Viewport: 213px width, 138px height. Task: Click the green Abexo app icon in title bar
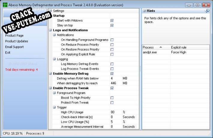5,5
